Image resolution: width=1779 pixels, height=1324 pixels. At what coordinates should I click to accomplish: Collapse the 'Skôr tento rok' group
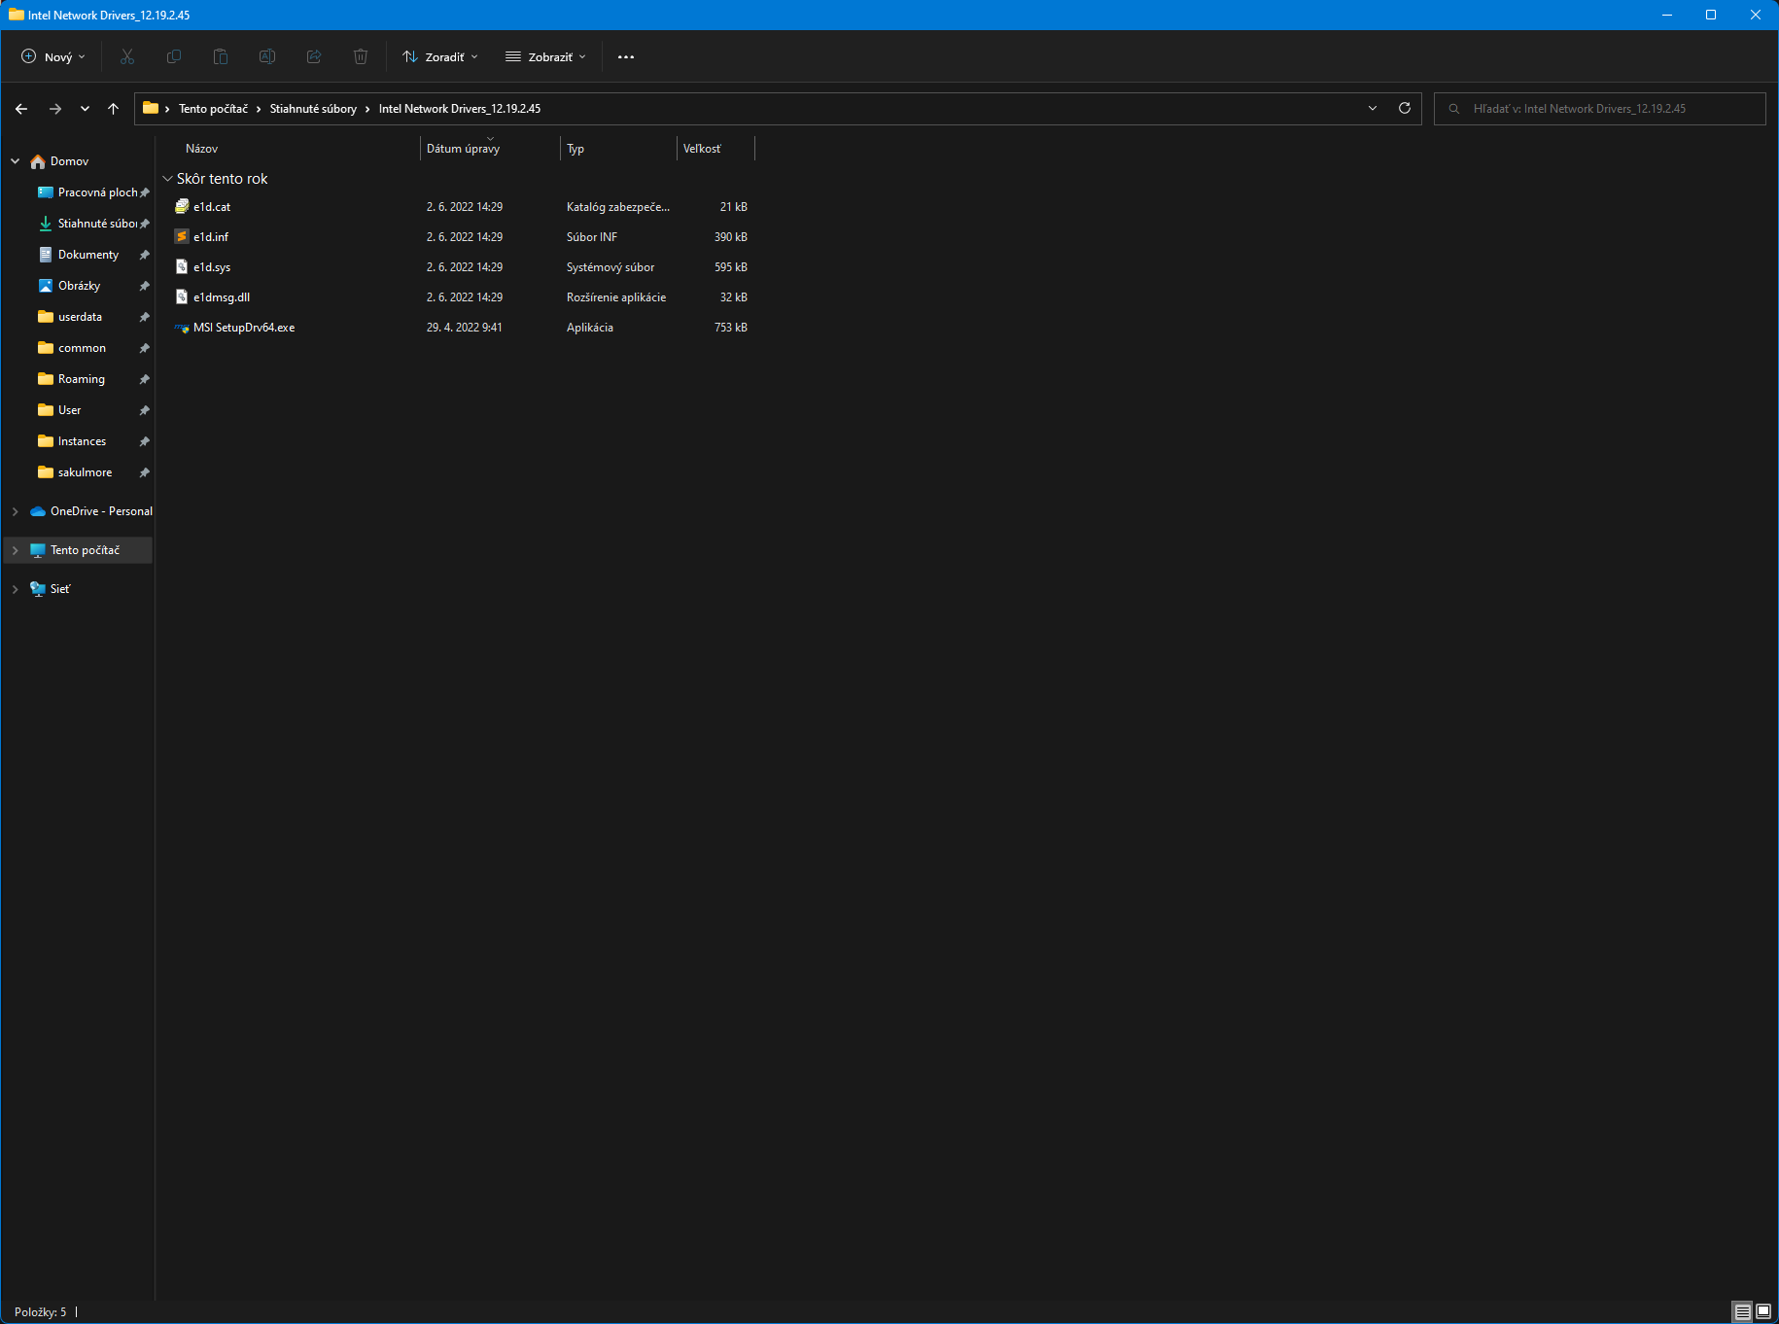pyautogui.click(x=167, y=179)
